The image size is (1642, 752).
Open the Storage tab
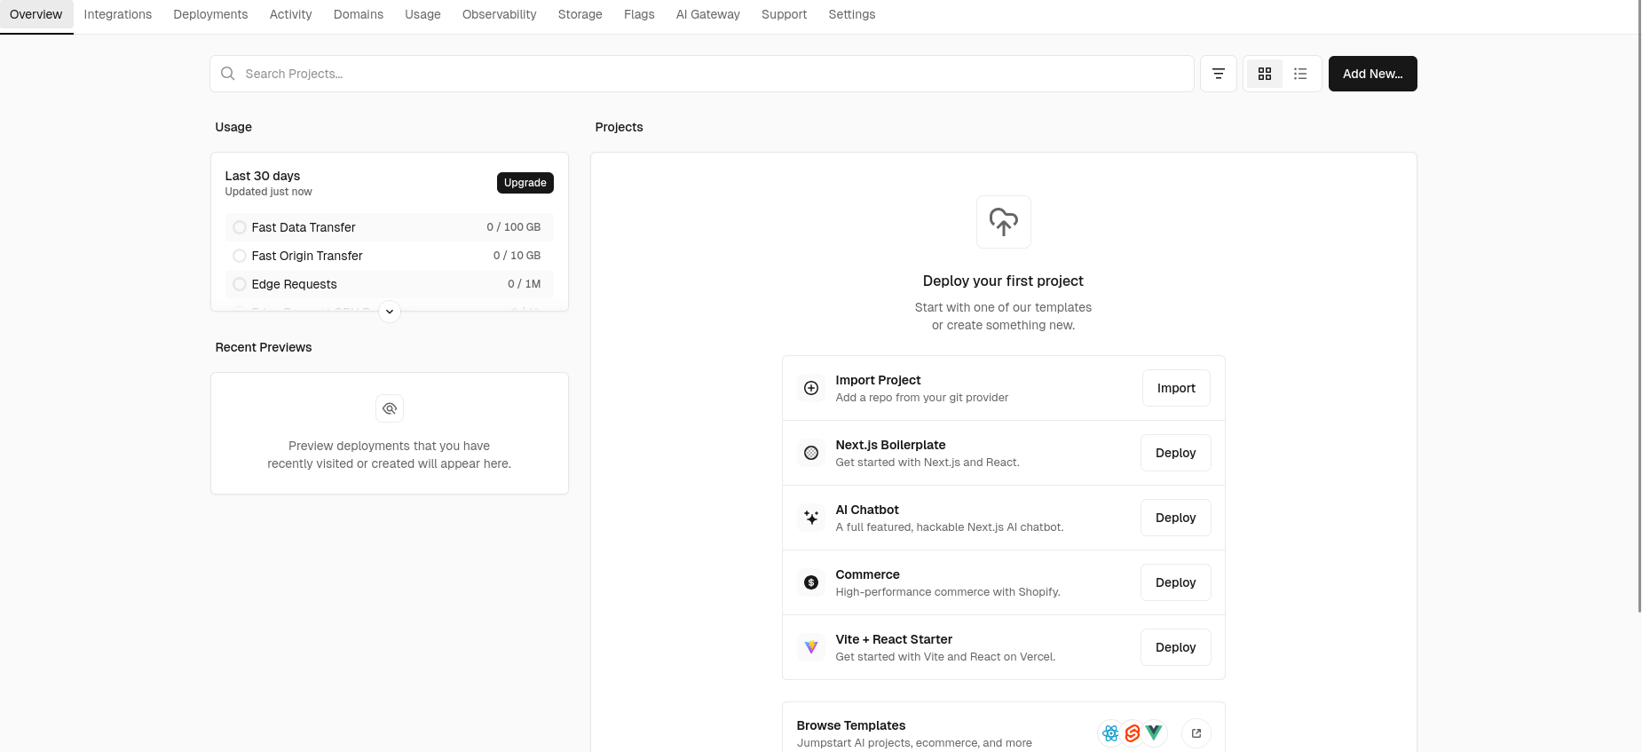[580, 15]
